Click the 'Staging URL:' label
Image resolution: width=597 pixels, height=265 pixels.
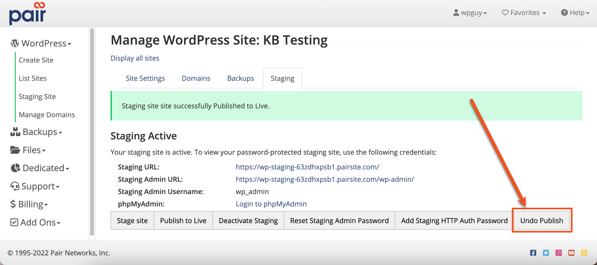click(139, 167)
